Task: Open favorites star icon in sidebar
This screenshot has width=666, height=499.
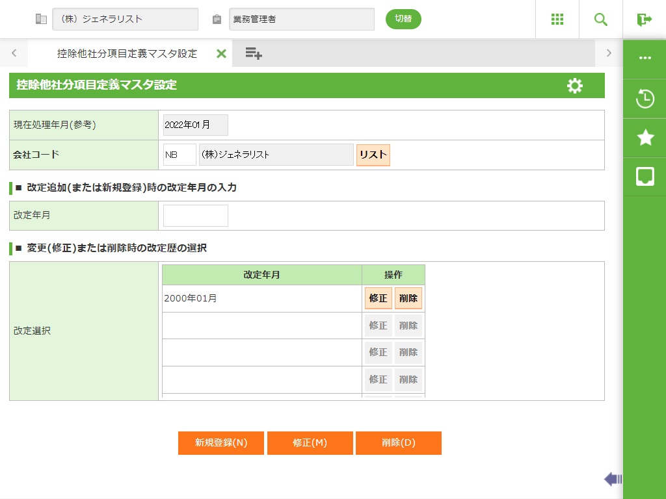Action: [x=645, y=137]
